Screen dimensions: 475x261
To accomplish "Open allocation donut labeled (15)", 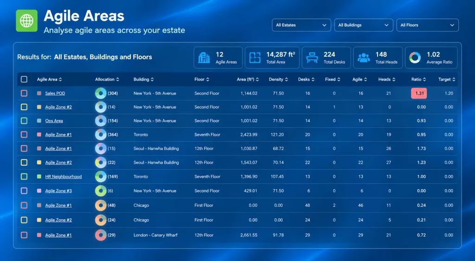I will point(101,149).
